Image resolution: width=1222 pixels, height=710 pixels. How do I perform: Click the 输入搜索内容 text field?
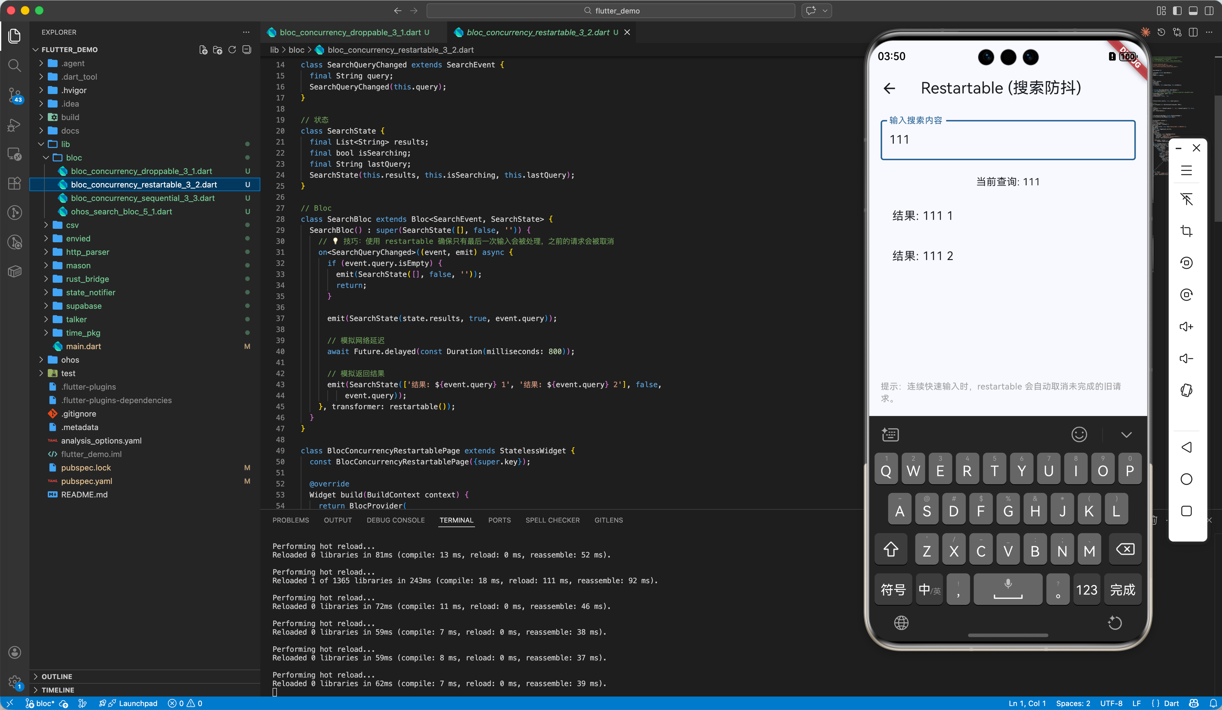(x=1008, y=140)
